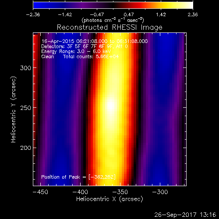Click the timestamp '26-Sep-2017 13:16'

point(185,215)
